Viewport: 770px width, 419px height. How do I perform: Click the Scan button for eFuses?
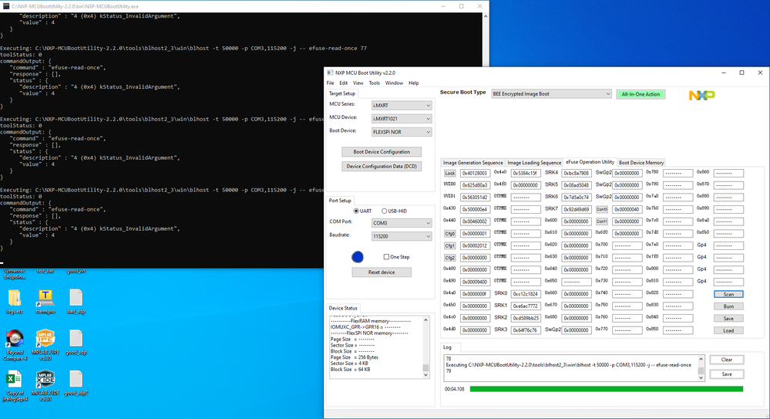(728, 294)
